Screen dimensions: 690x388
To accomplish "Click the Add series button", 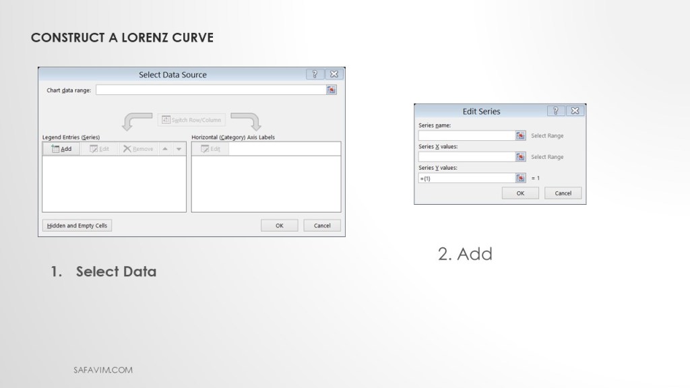I will pos(61,149).
